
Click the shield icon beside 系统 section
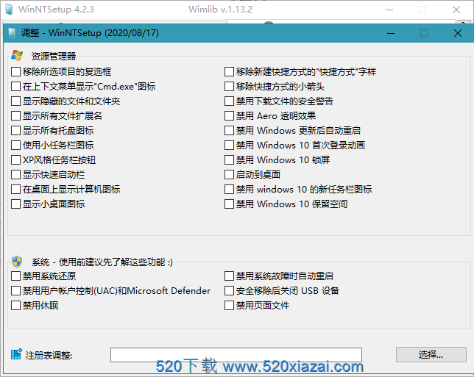click(x=17, y=262)
